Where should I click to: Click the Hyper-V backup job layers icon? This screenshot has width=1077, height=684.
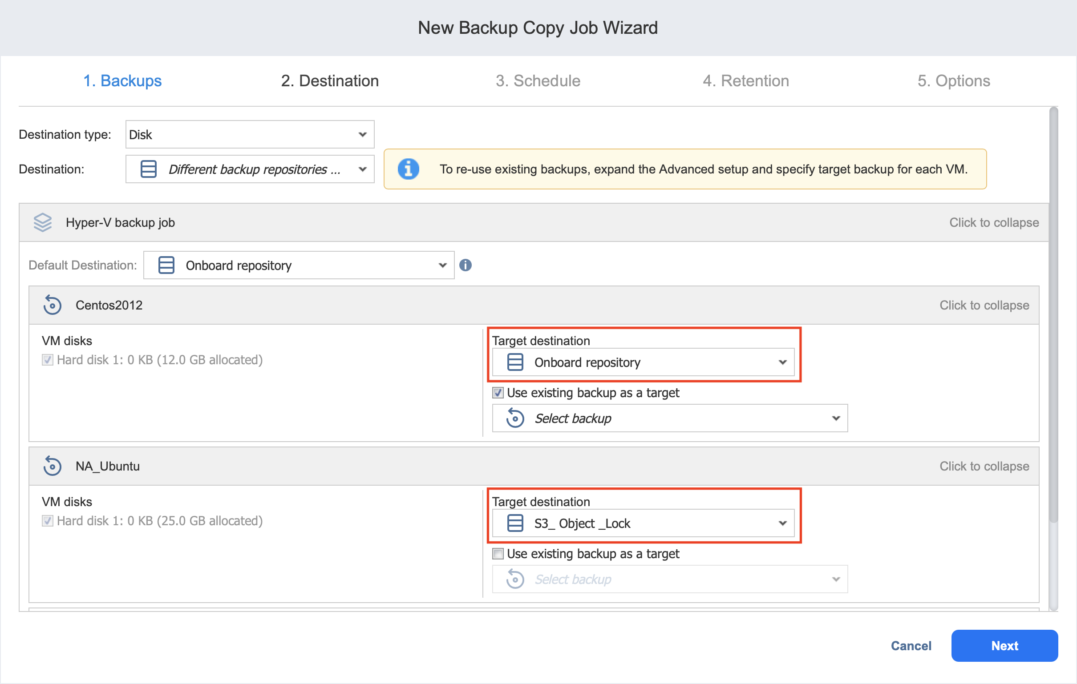(x=42, y=222)
